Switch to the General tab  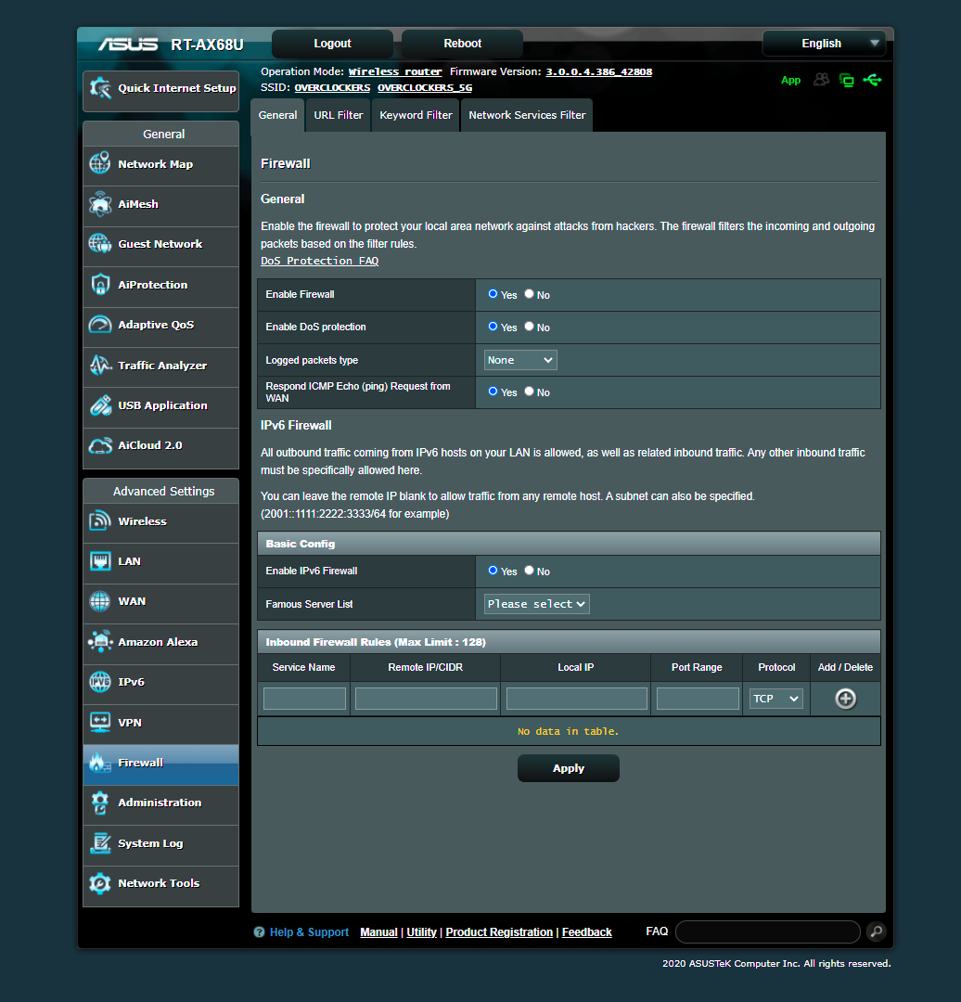tap(277, 115)
